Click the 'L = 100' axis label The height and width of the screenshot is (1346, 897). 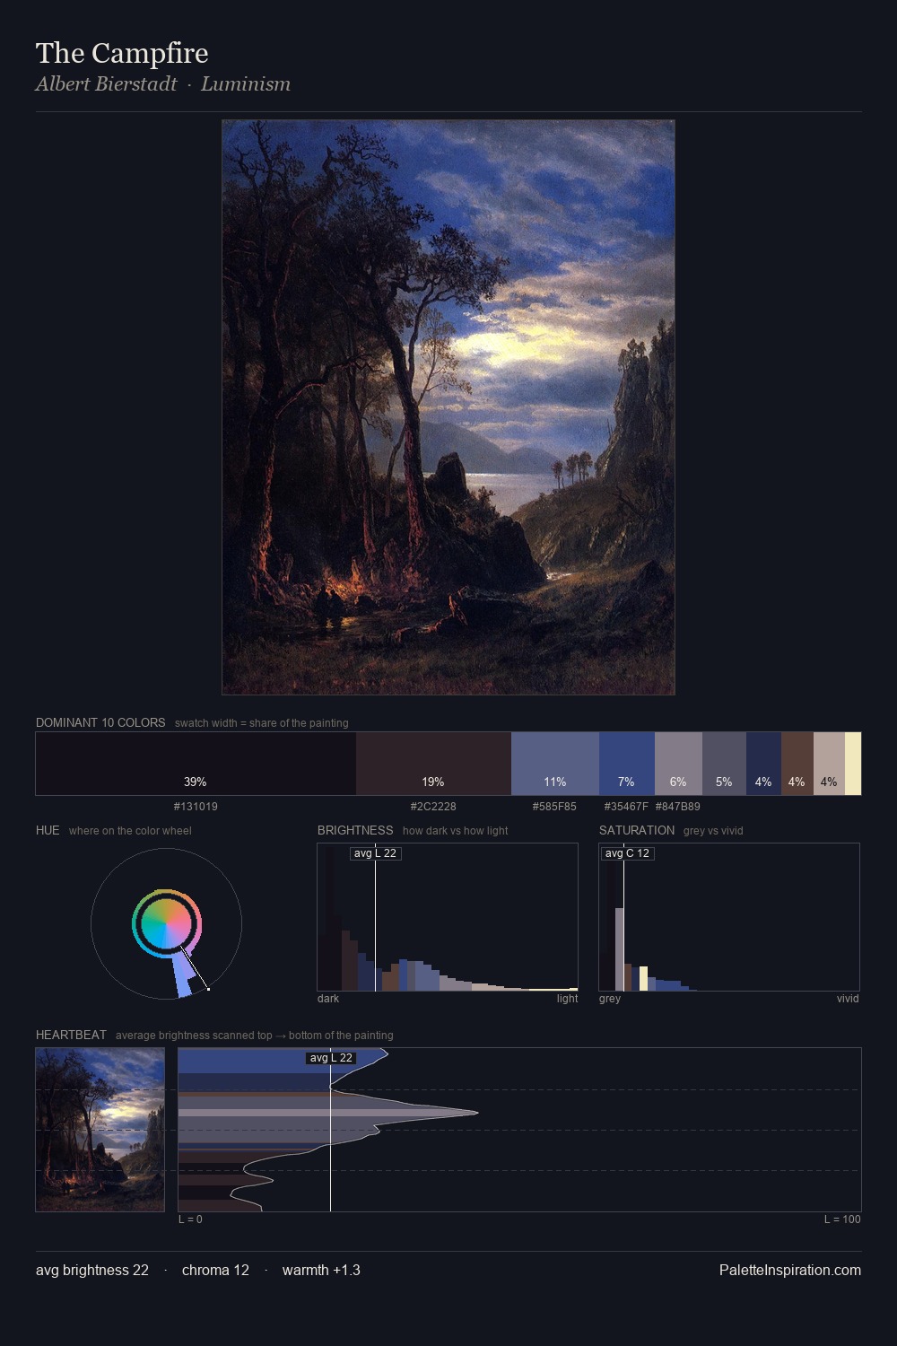click(x=842, y=1219)
